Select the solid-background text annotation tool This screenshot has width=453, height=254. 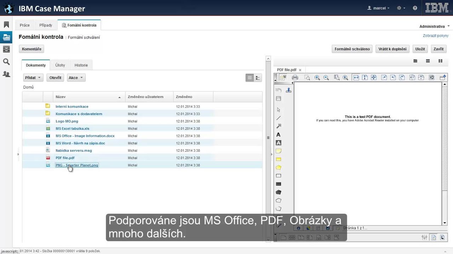(279, 143)
